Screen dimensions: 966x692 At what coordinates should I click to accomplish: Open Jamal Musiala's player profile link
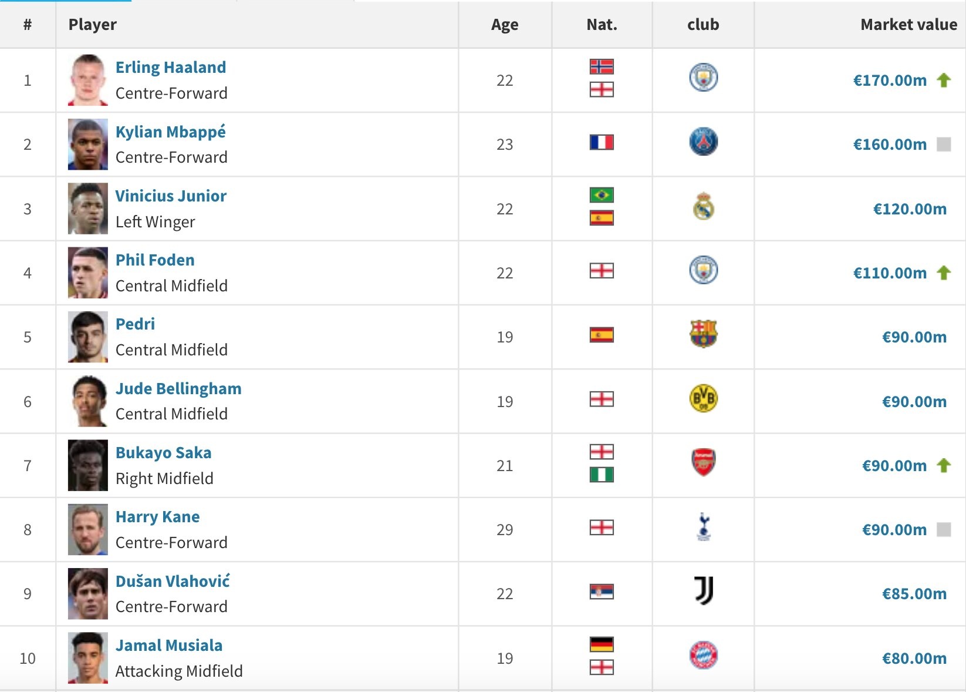(169, 646)
